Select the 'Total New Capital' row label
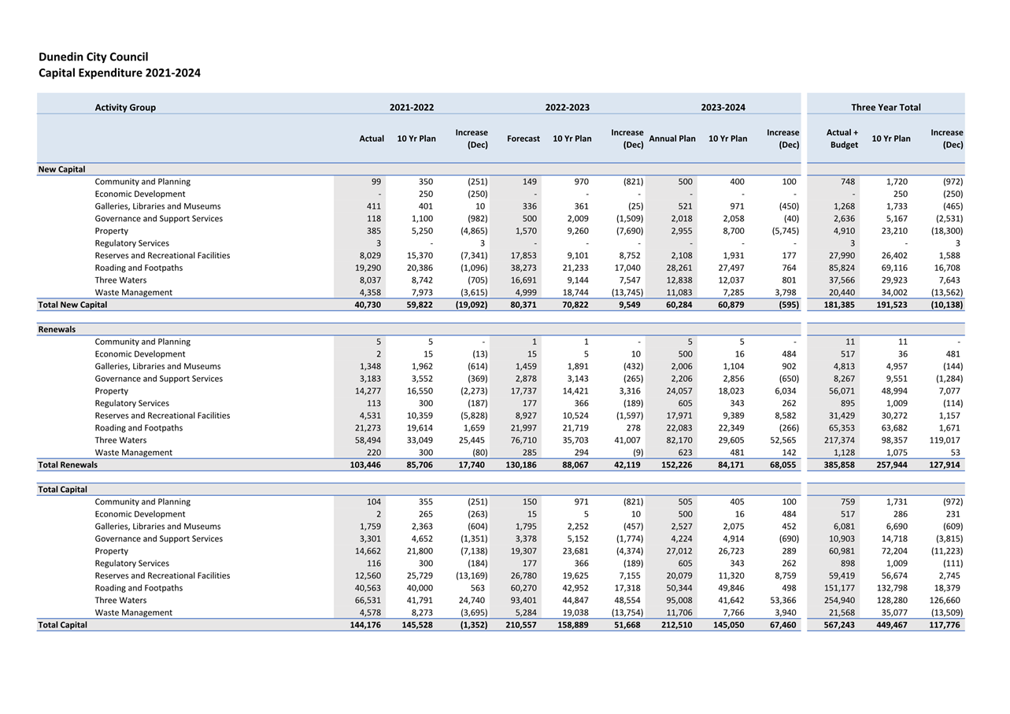 (72, 305)
